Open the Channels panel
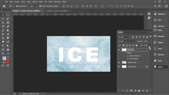169x95 pixels. [160, 26]
